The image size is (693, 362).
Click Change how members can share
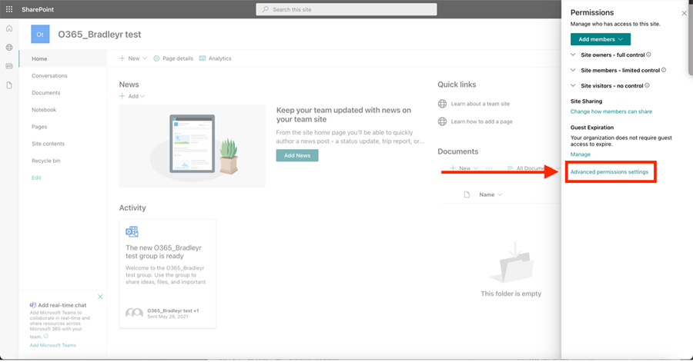611,111
